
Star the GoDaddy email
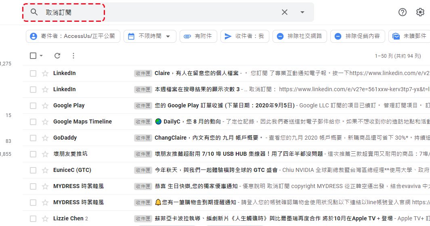point(45,138)
